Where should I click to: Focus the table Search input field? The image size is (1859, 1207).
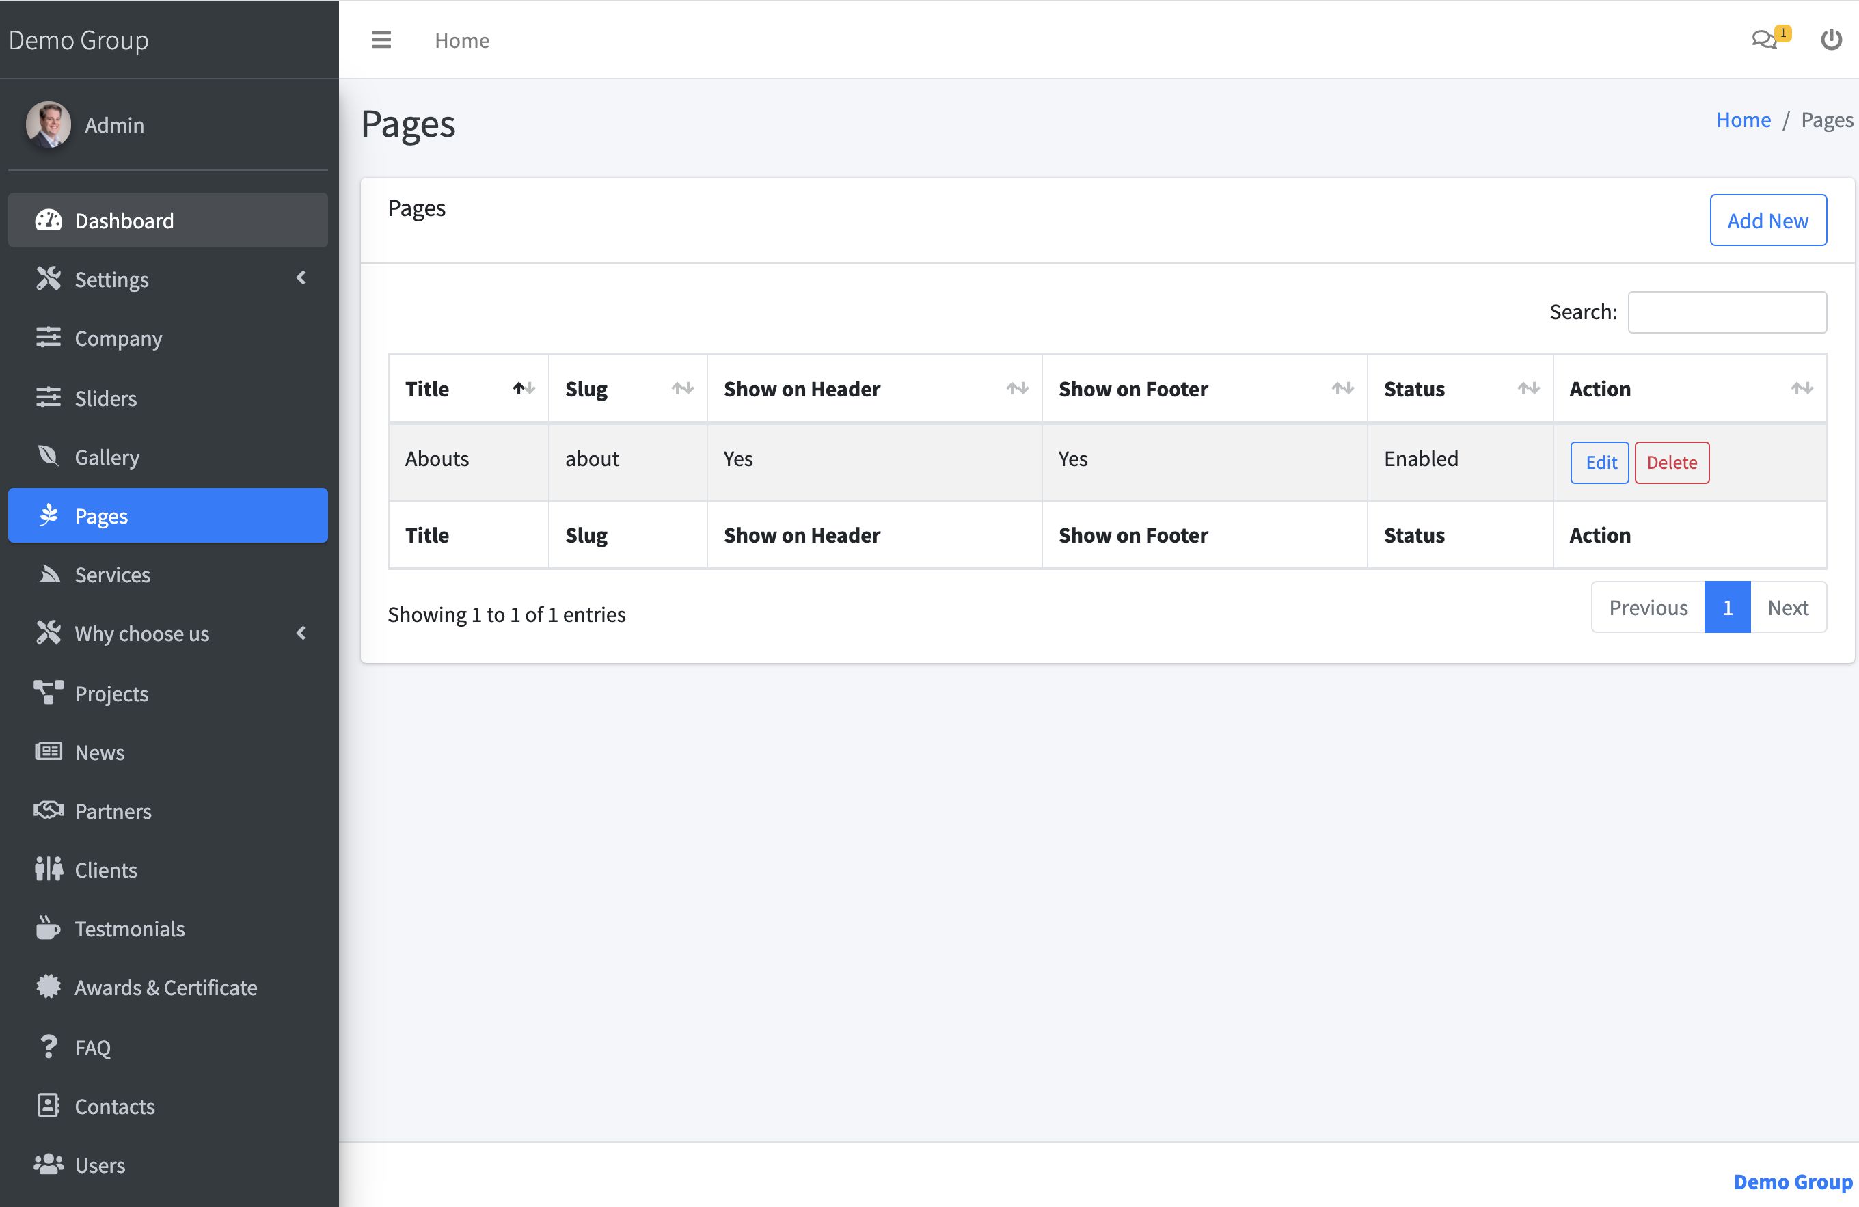point(1727,312)
